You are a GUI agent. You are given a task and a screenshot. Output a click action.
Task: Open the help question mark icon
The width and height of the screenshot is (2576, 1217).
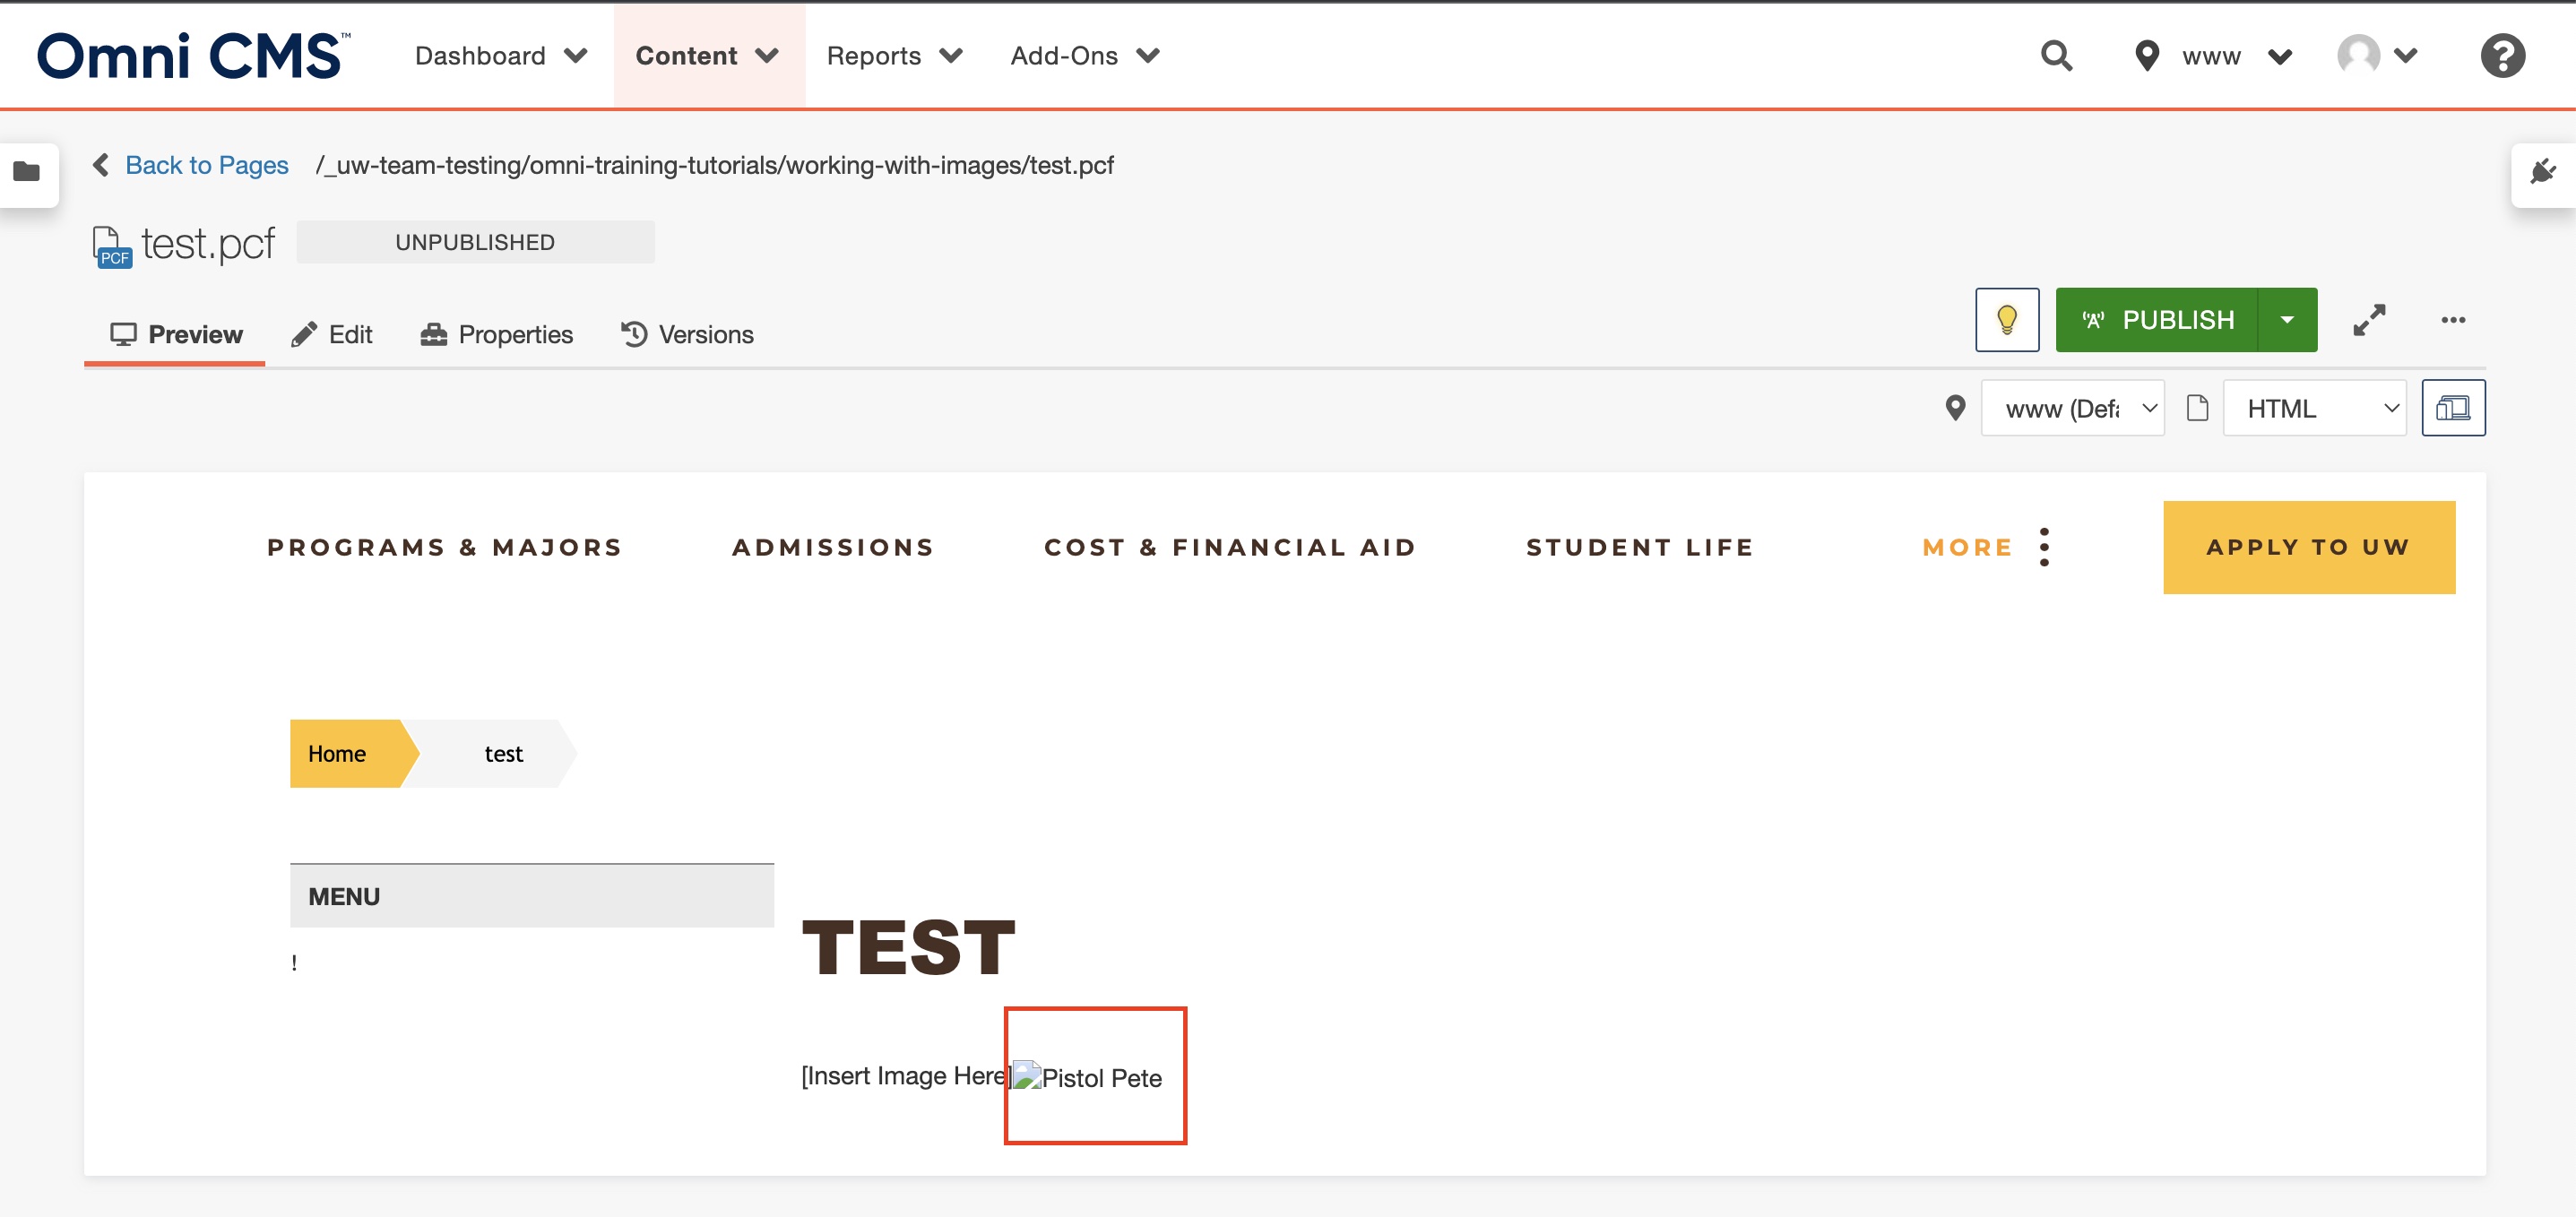pyautogui.click(x=2502, y=56)
